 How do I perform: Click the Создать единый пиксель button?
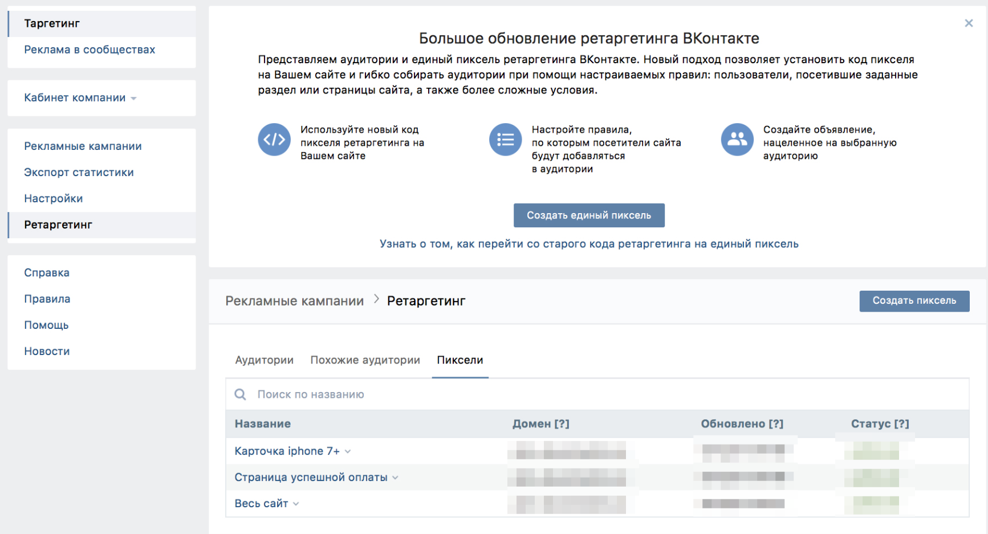[589, 215]
